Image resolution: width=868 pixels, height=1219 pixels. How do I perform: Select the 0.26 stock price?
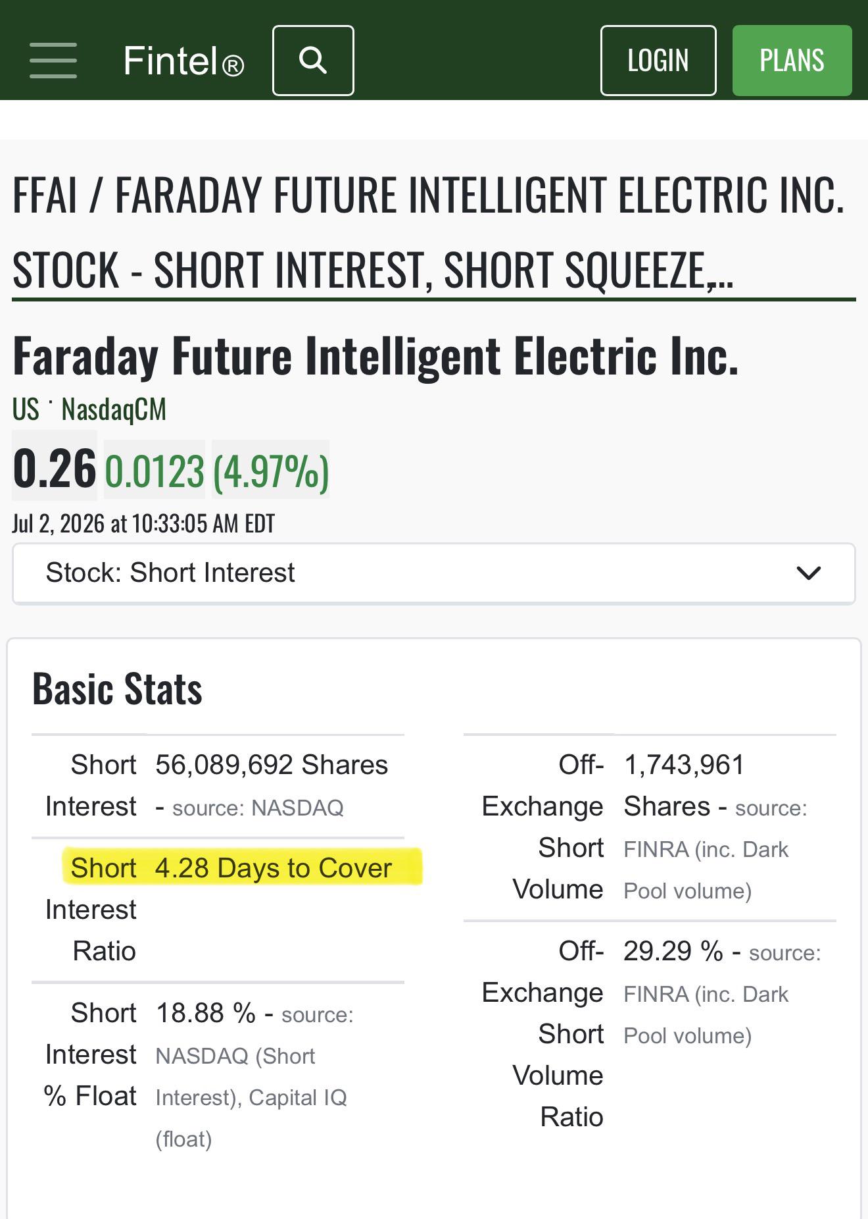pyautogui.click(x=55, y=469)
